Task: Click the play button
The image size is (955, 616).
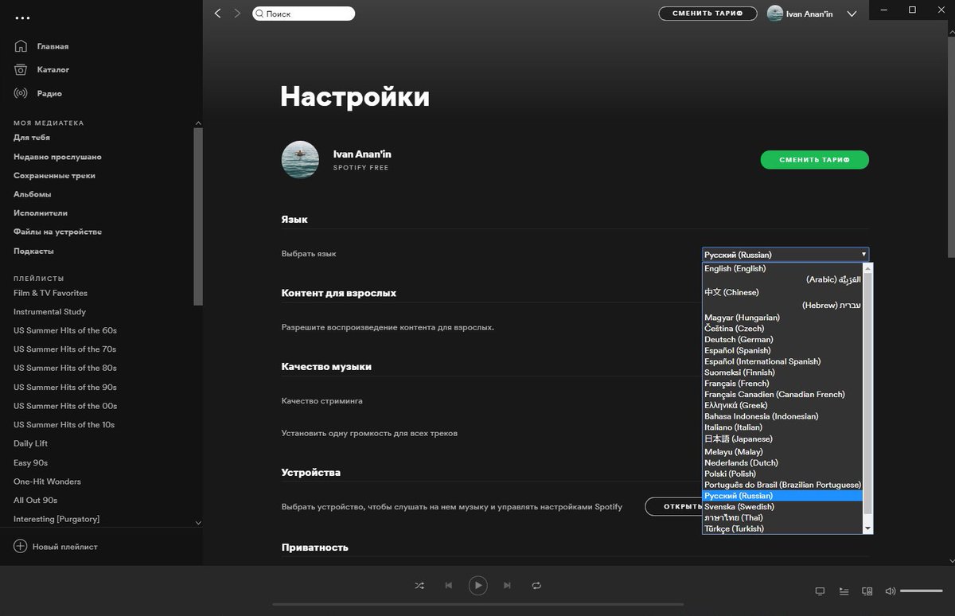Action: pos(477,586)
